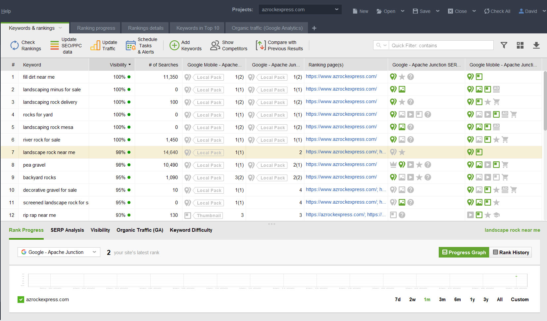This screenshot has height=321, width=547.
Task: Click the download export icon
Action: [x=536, y=45]
